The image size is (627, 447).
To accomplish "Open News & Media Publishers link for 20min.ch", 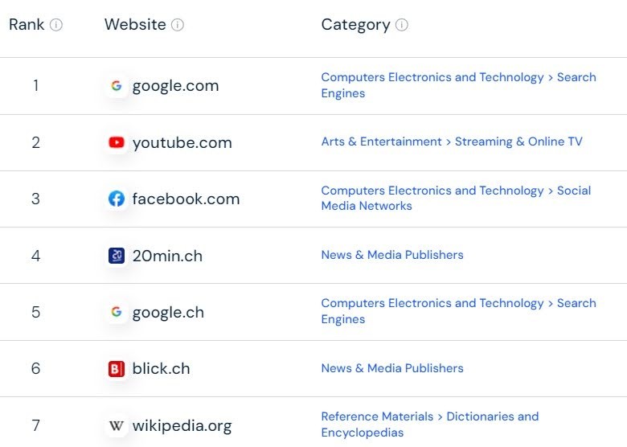I will point(392,255).
